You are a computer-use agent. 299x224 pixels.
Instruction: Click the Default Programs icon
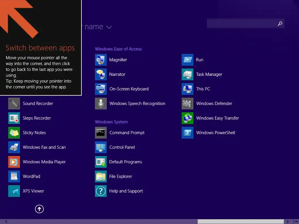click(101, 162)
